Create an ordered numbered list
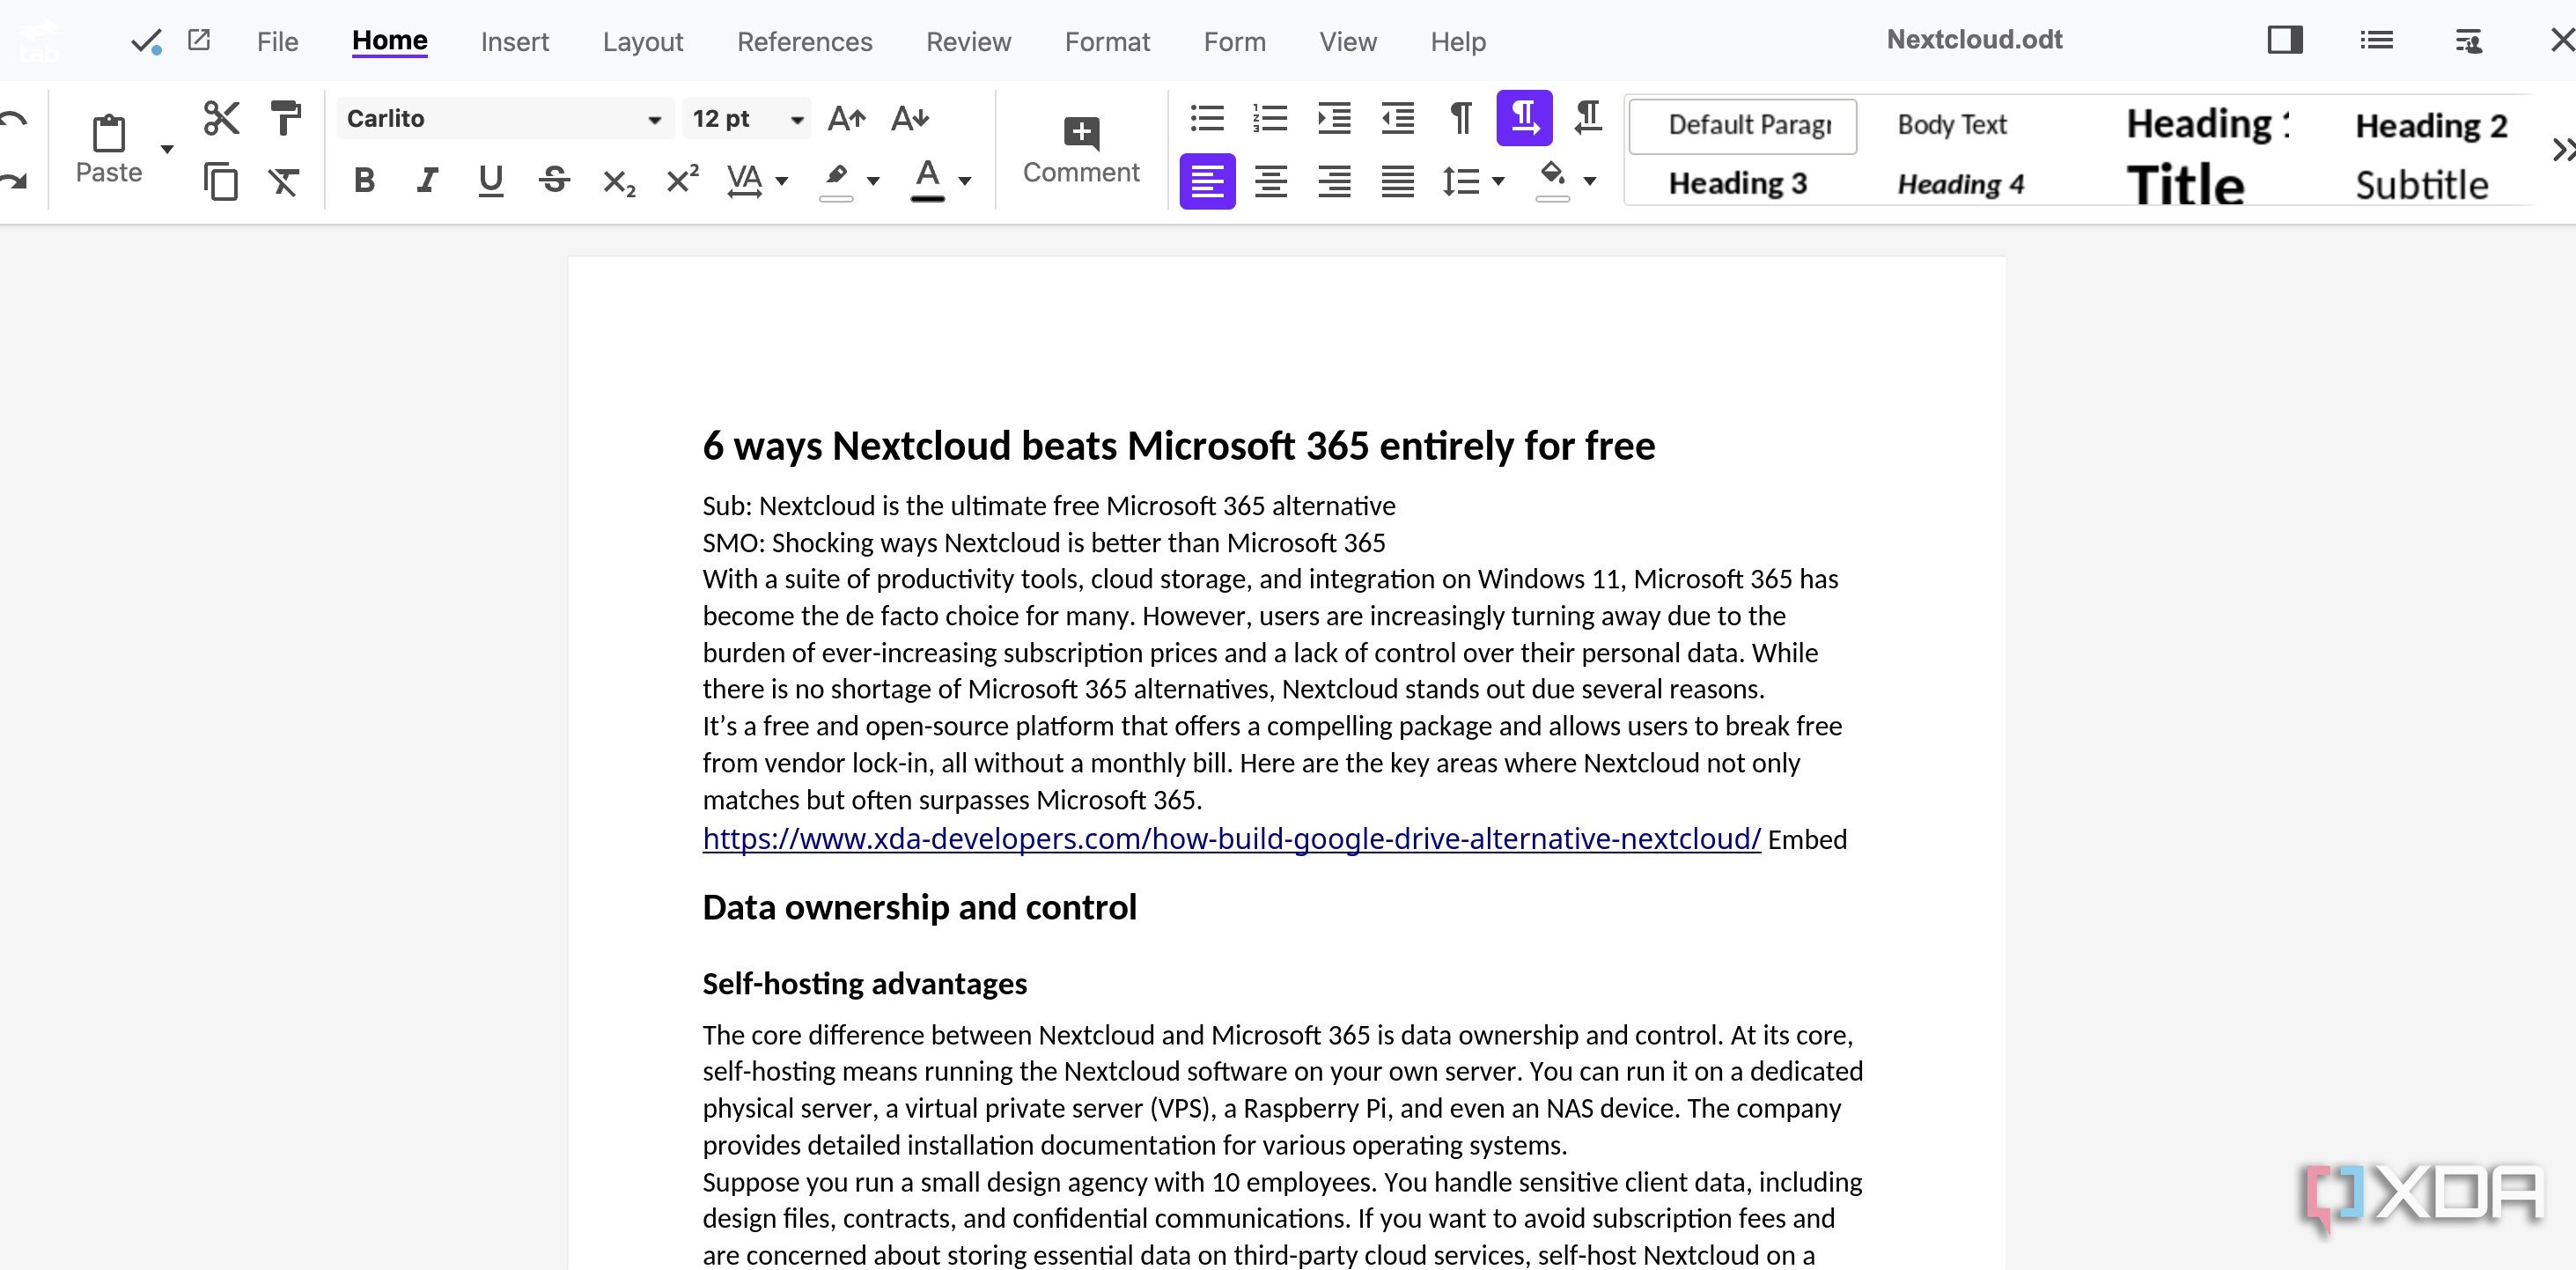 (x=1270, y=118)
